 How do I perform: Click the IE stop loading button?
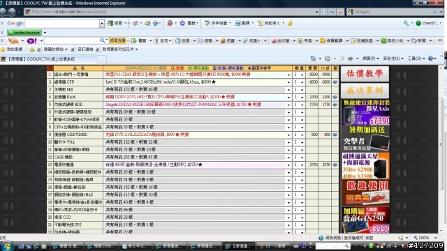pos(340,12)
